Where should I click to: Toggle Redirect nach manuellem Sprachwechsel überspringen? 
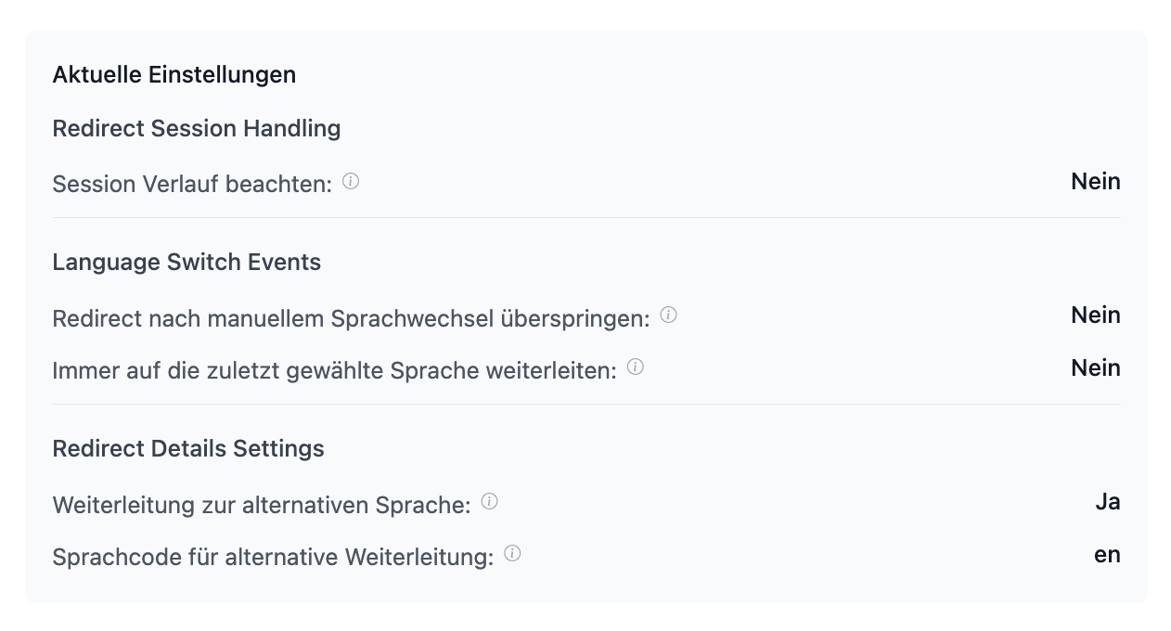(1096, 315)
